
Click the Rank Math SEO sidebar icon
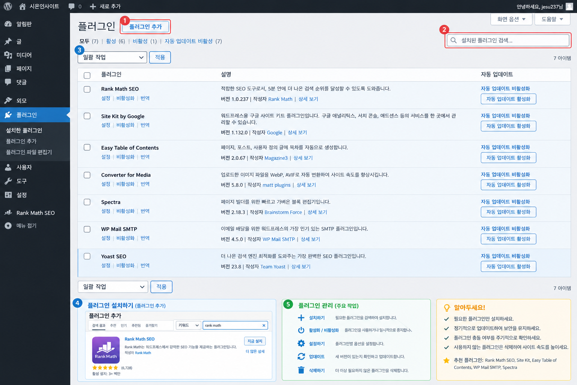tap(8, 213)
